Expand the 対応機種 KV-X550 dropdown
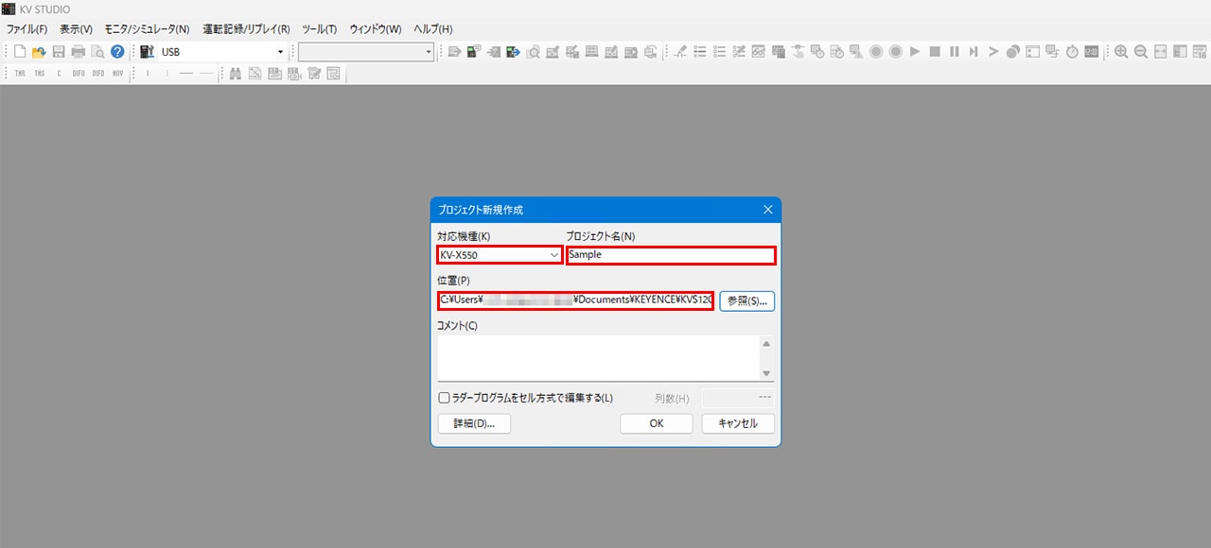This screenshot has width=1211, height=548. pyautogui.click(x=554, y=255)
